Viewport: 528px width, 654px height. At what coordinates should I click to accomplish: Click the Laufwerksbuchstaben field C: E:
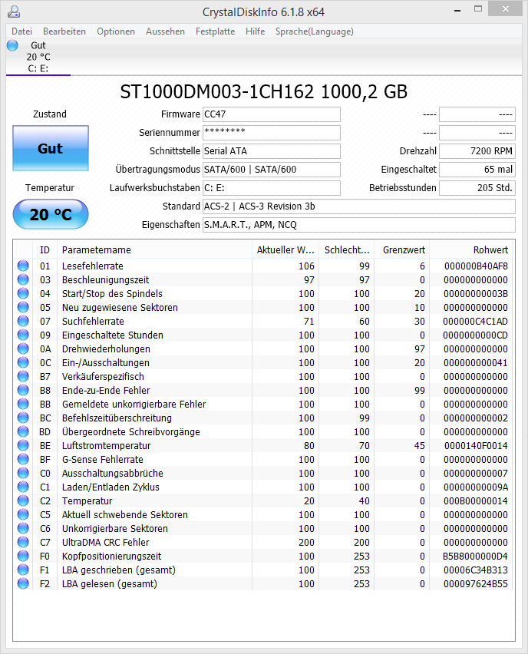272,188
